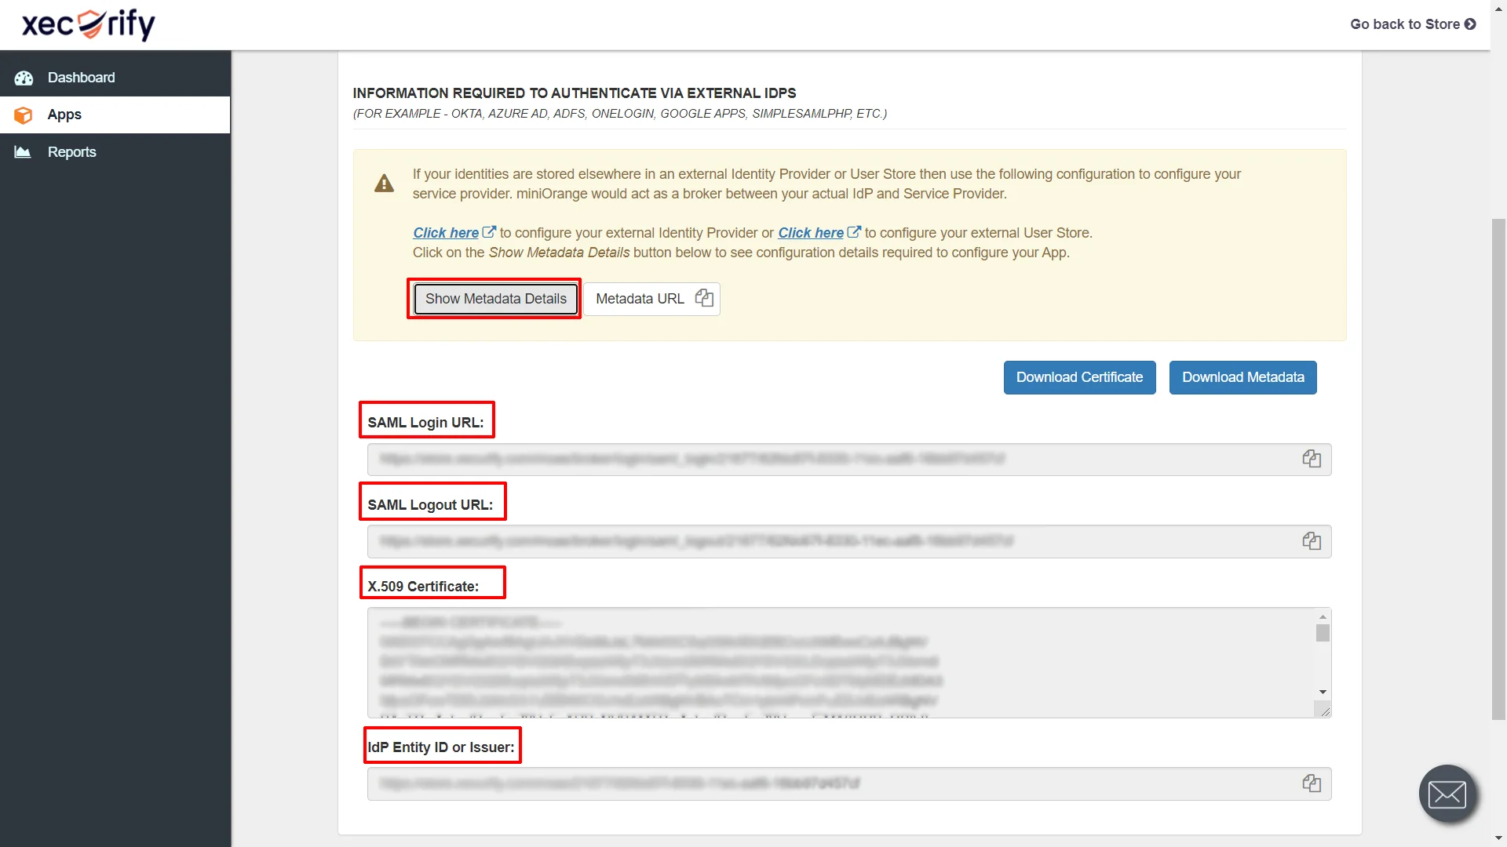The height and width of the screenshot is (847, 1507).
Task: Select the SAML Login URL text field
Action: [785, 460]
